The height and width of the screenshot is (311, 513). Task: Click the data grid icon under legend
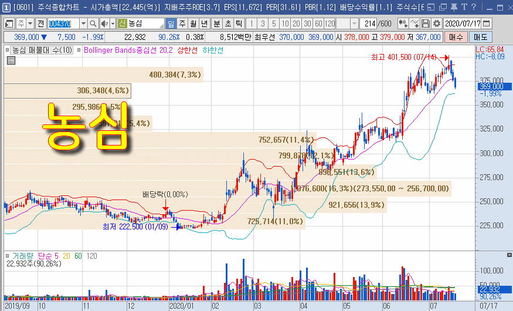tap(11, 60)
